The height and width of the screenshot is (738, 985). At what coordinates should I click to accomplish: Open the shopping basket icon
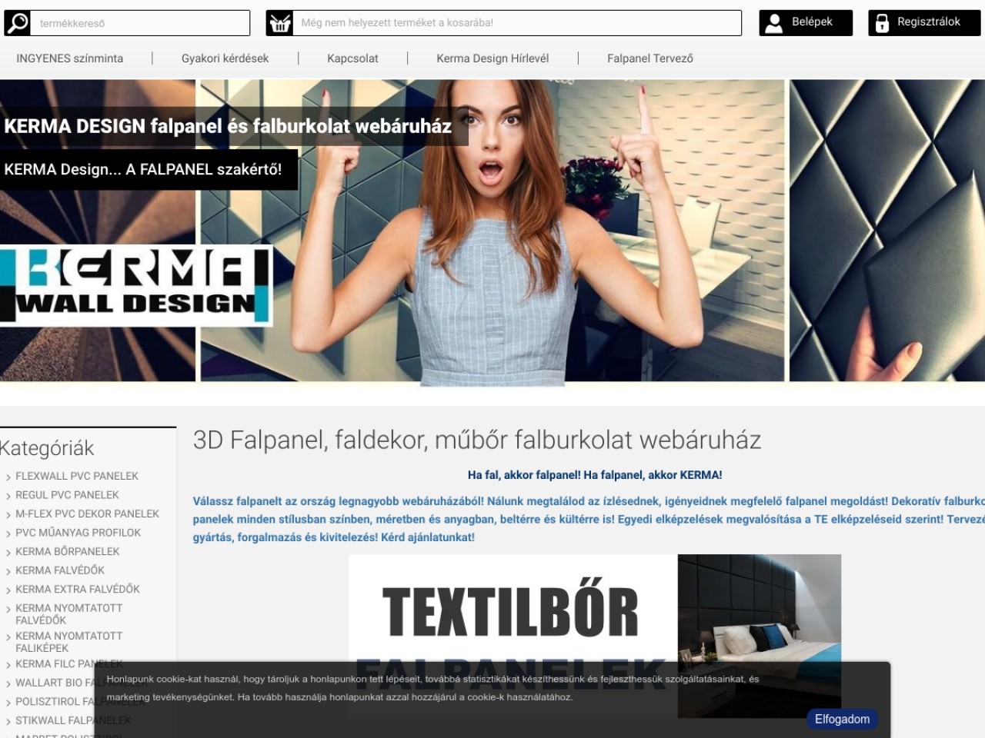point(279,23)
